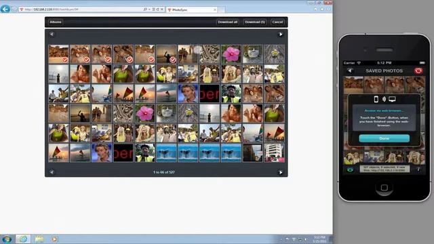Uncheck the first selected photo in top row
This screenshot has width=434, height=244.
[65, 60]
